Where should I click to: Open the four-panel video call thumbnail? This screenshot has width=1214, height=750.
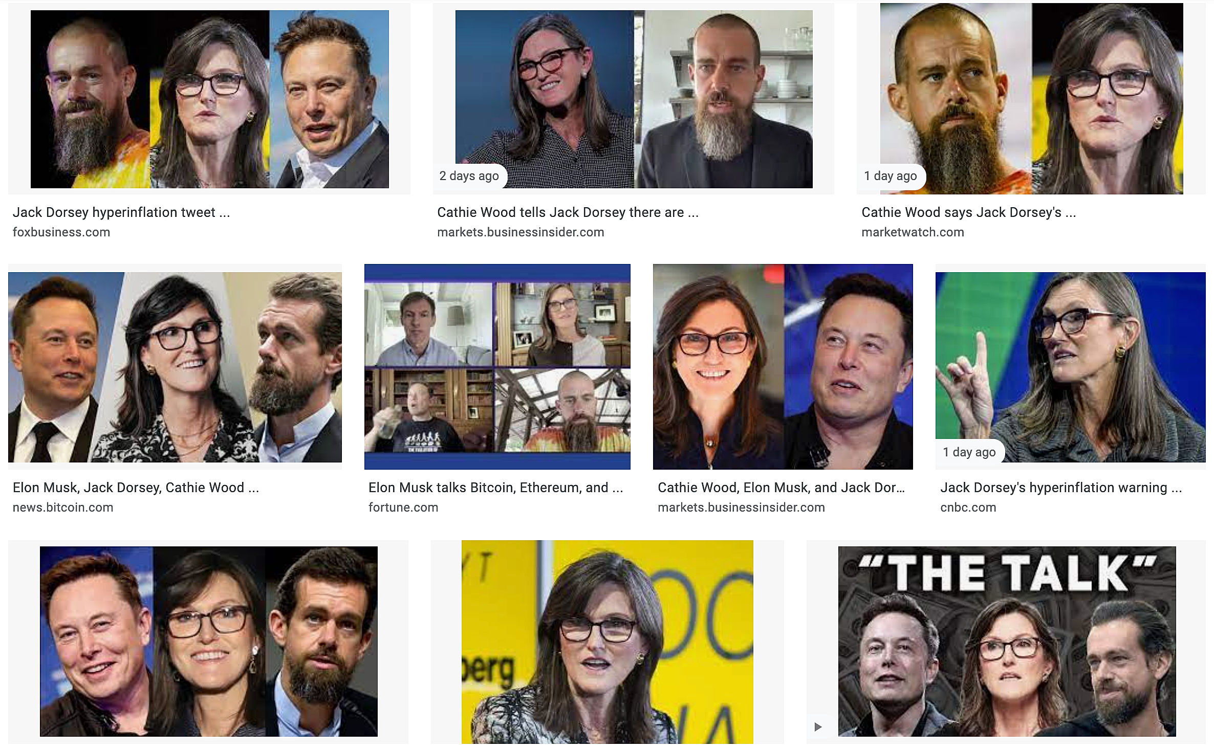[497, 367]
